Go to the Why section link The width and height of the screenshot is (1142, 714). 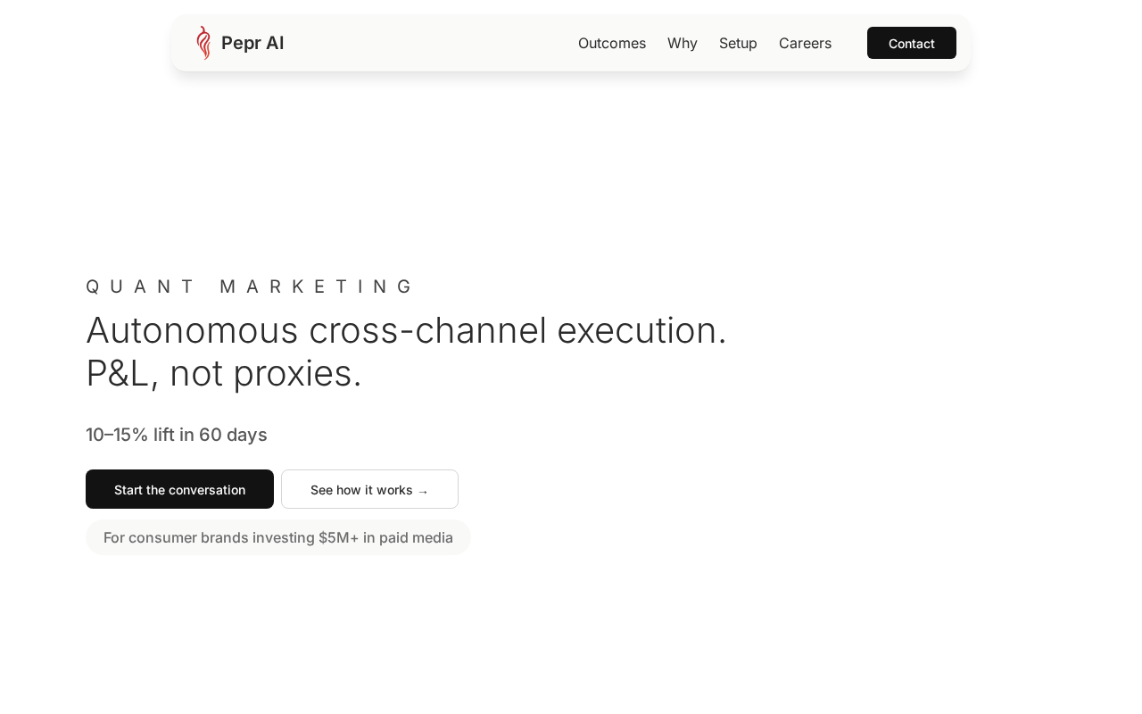click(683, 43)
